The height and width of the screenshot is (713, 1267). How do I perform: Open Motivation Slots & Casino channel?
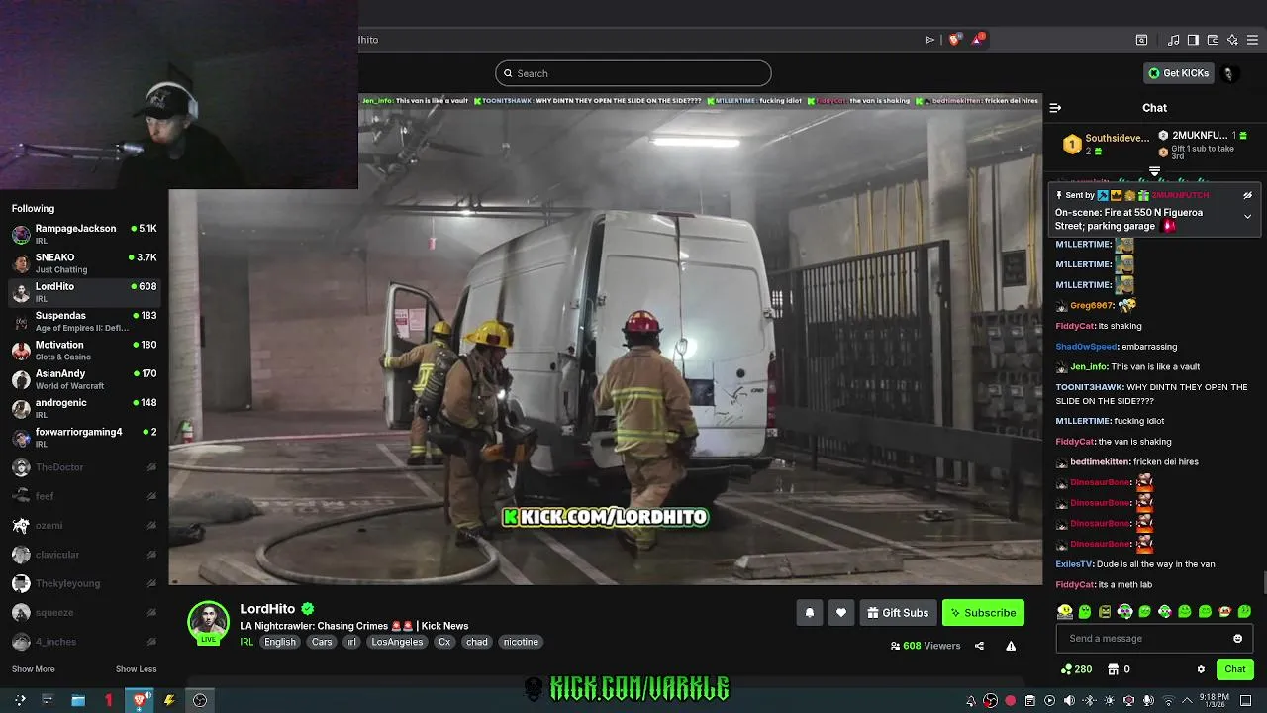84,351
